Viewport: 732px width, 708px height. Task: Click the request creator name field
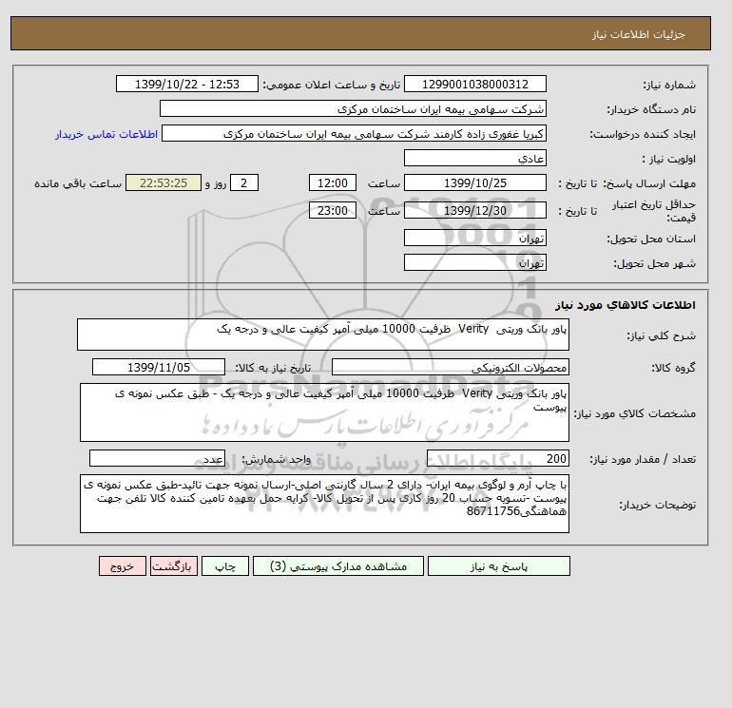[354, 133]
